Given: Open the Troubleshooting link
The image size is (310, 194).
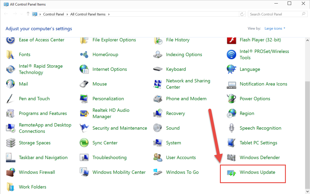Looking at the screenshot, I should click(110, 158).
